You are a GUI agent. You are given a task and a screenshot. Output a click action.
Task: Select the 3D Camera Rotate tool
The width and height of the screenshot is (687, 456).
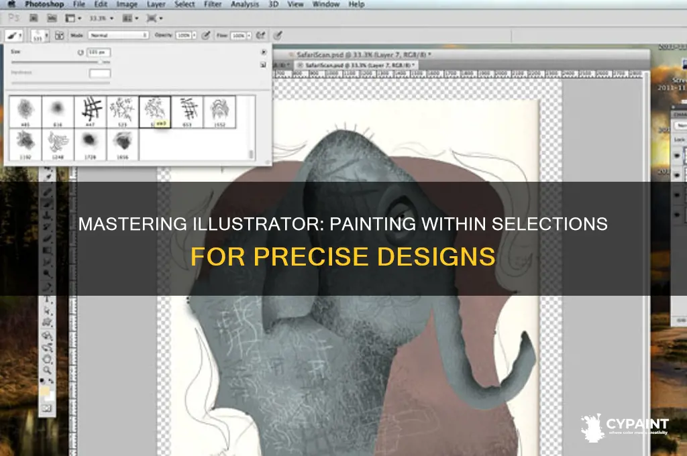[x=47, y=347]
